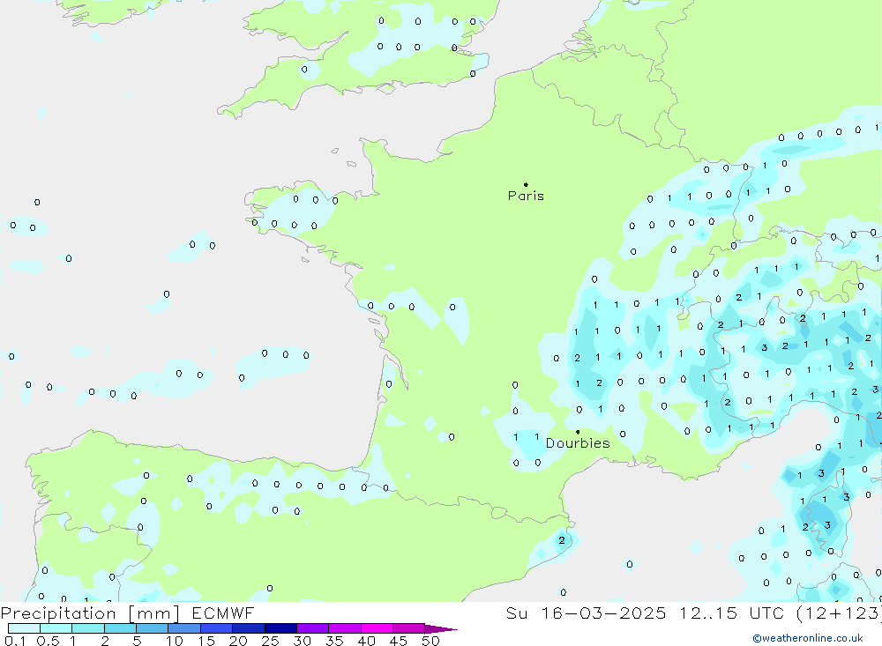The image size is (882, 646).
Task: Click the 'Su 16-03-2025' date text
Action: pos(586,613)
